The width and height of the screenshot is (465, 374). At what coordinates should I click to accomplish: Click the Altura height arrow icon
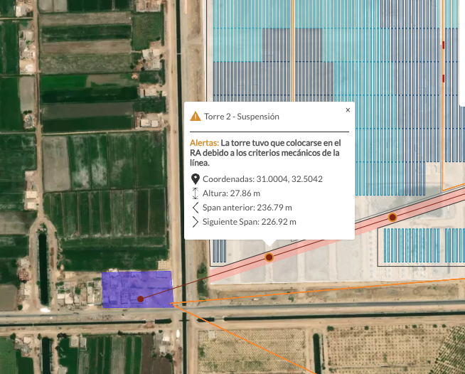196,193
